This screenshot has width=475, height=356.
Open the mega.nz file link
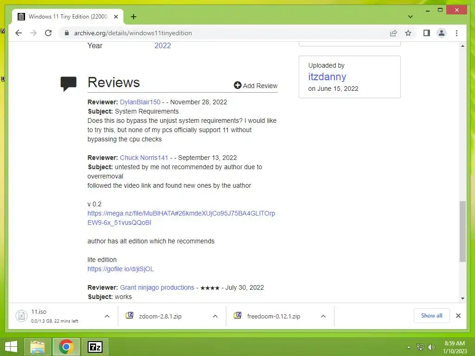[x=181, y=218]
